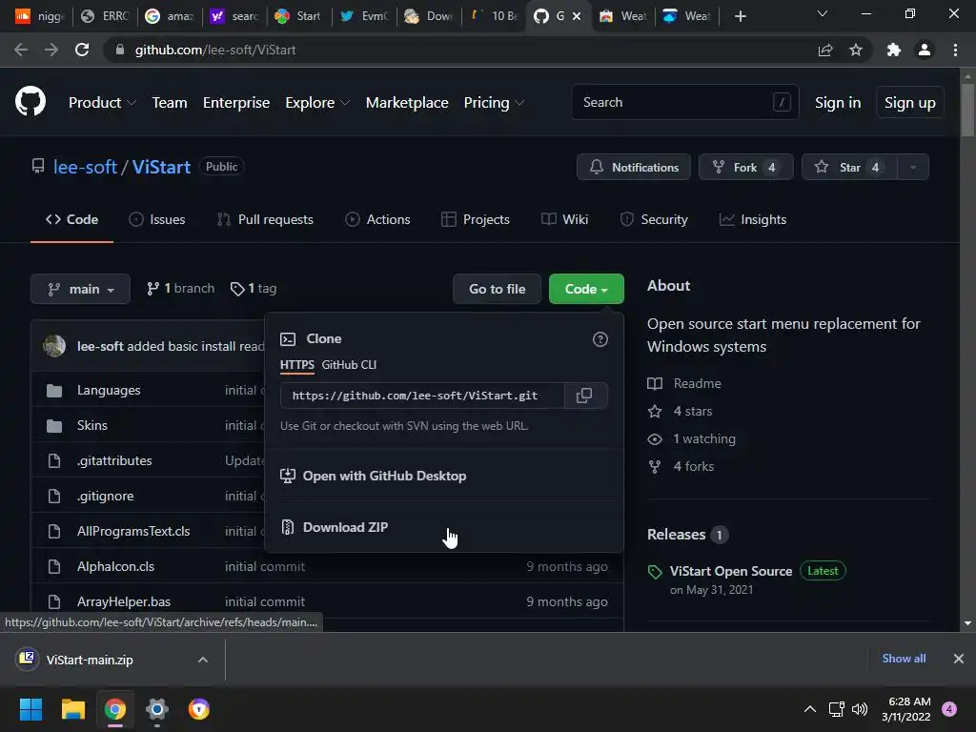Expand the Explore dropdown menu
This screenshot has height=732, width=976.
317,103
